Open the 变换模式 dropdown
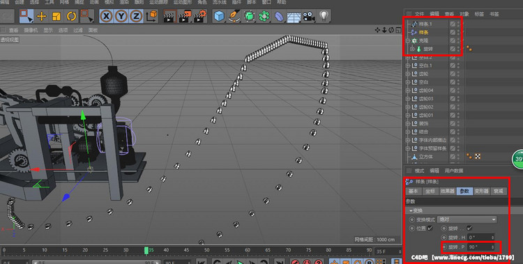523x264 pixels. 467,219
